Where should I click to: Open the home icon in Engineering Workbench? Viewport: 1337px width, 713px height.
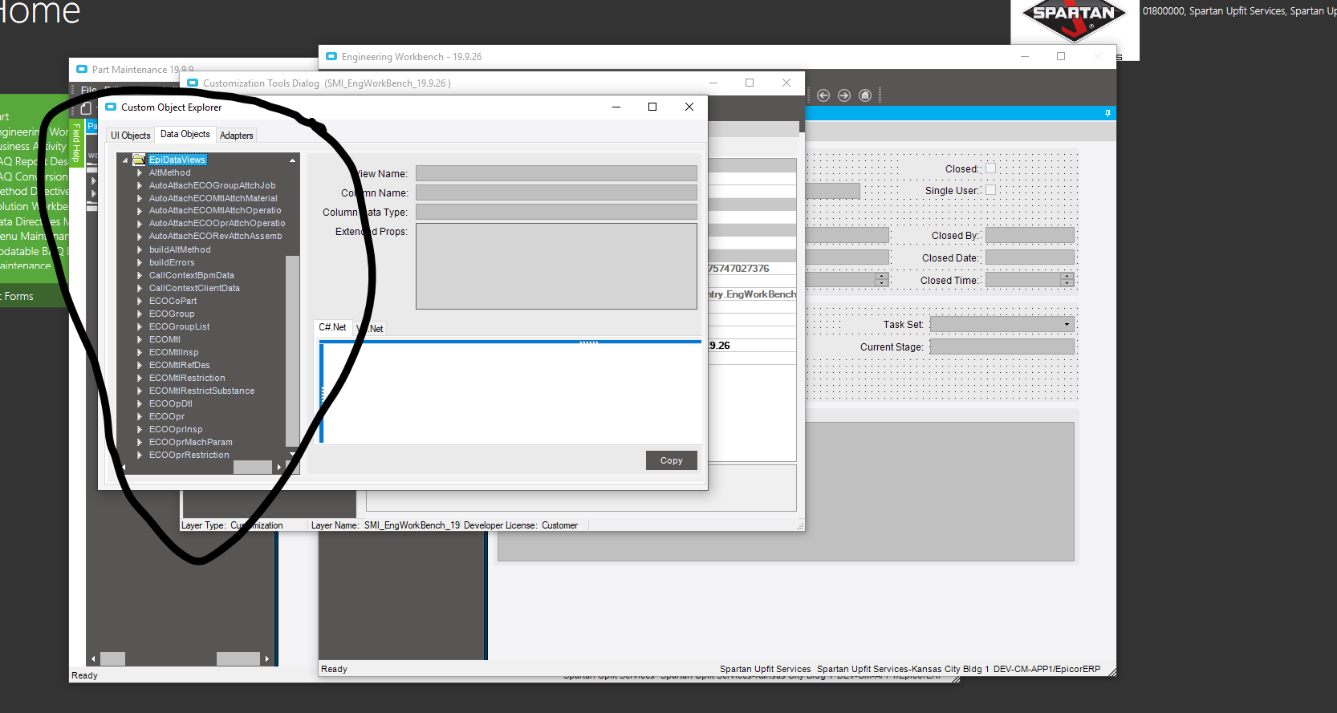(865, 95)
